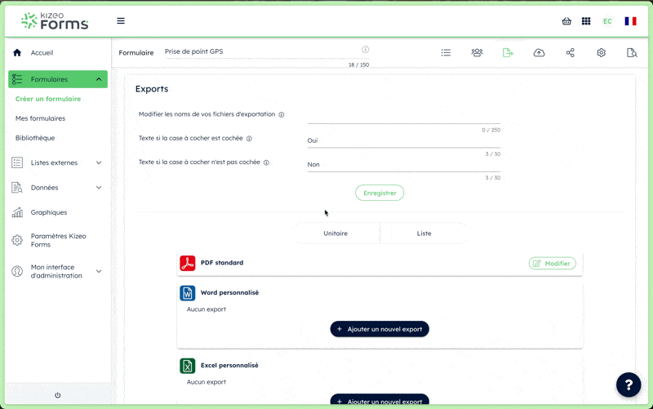This screenshot has width=653, height=409.
Task: Open the form settings gear icon
Action: (x=601, y=52)
